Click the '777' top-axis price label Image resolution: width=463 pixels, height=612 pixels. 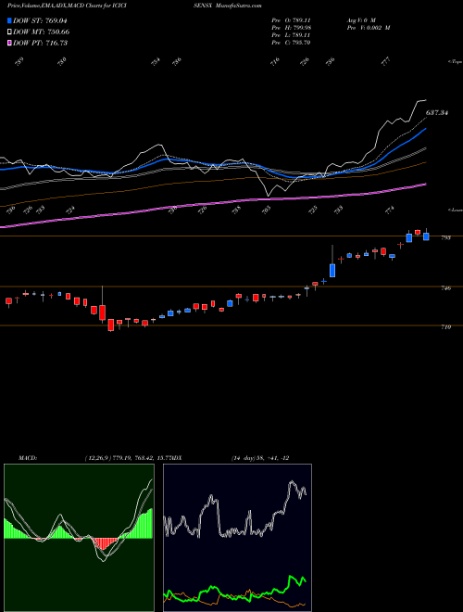click(x=386, y=62)
